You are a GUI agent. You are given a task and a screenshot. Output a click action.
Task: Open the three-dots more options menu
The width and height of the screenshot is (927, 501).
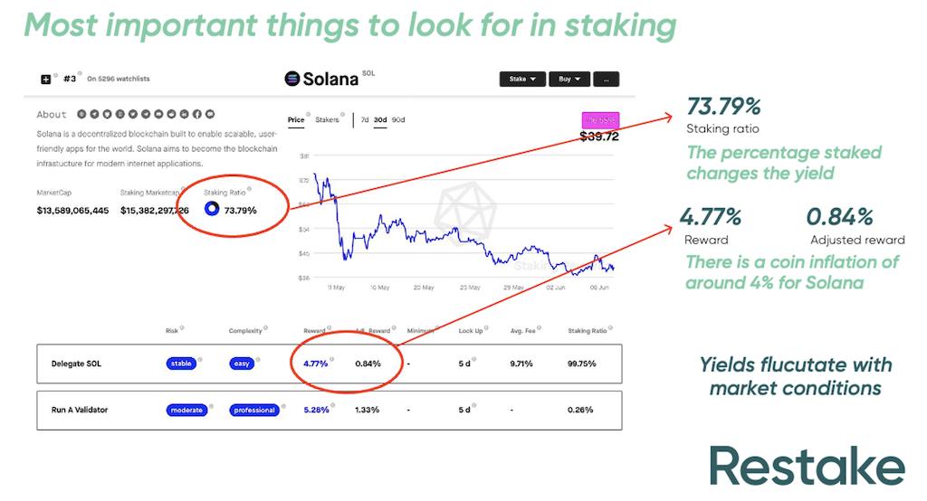pos(607,80)
